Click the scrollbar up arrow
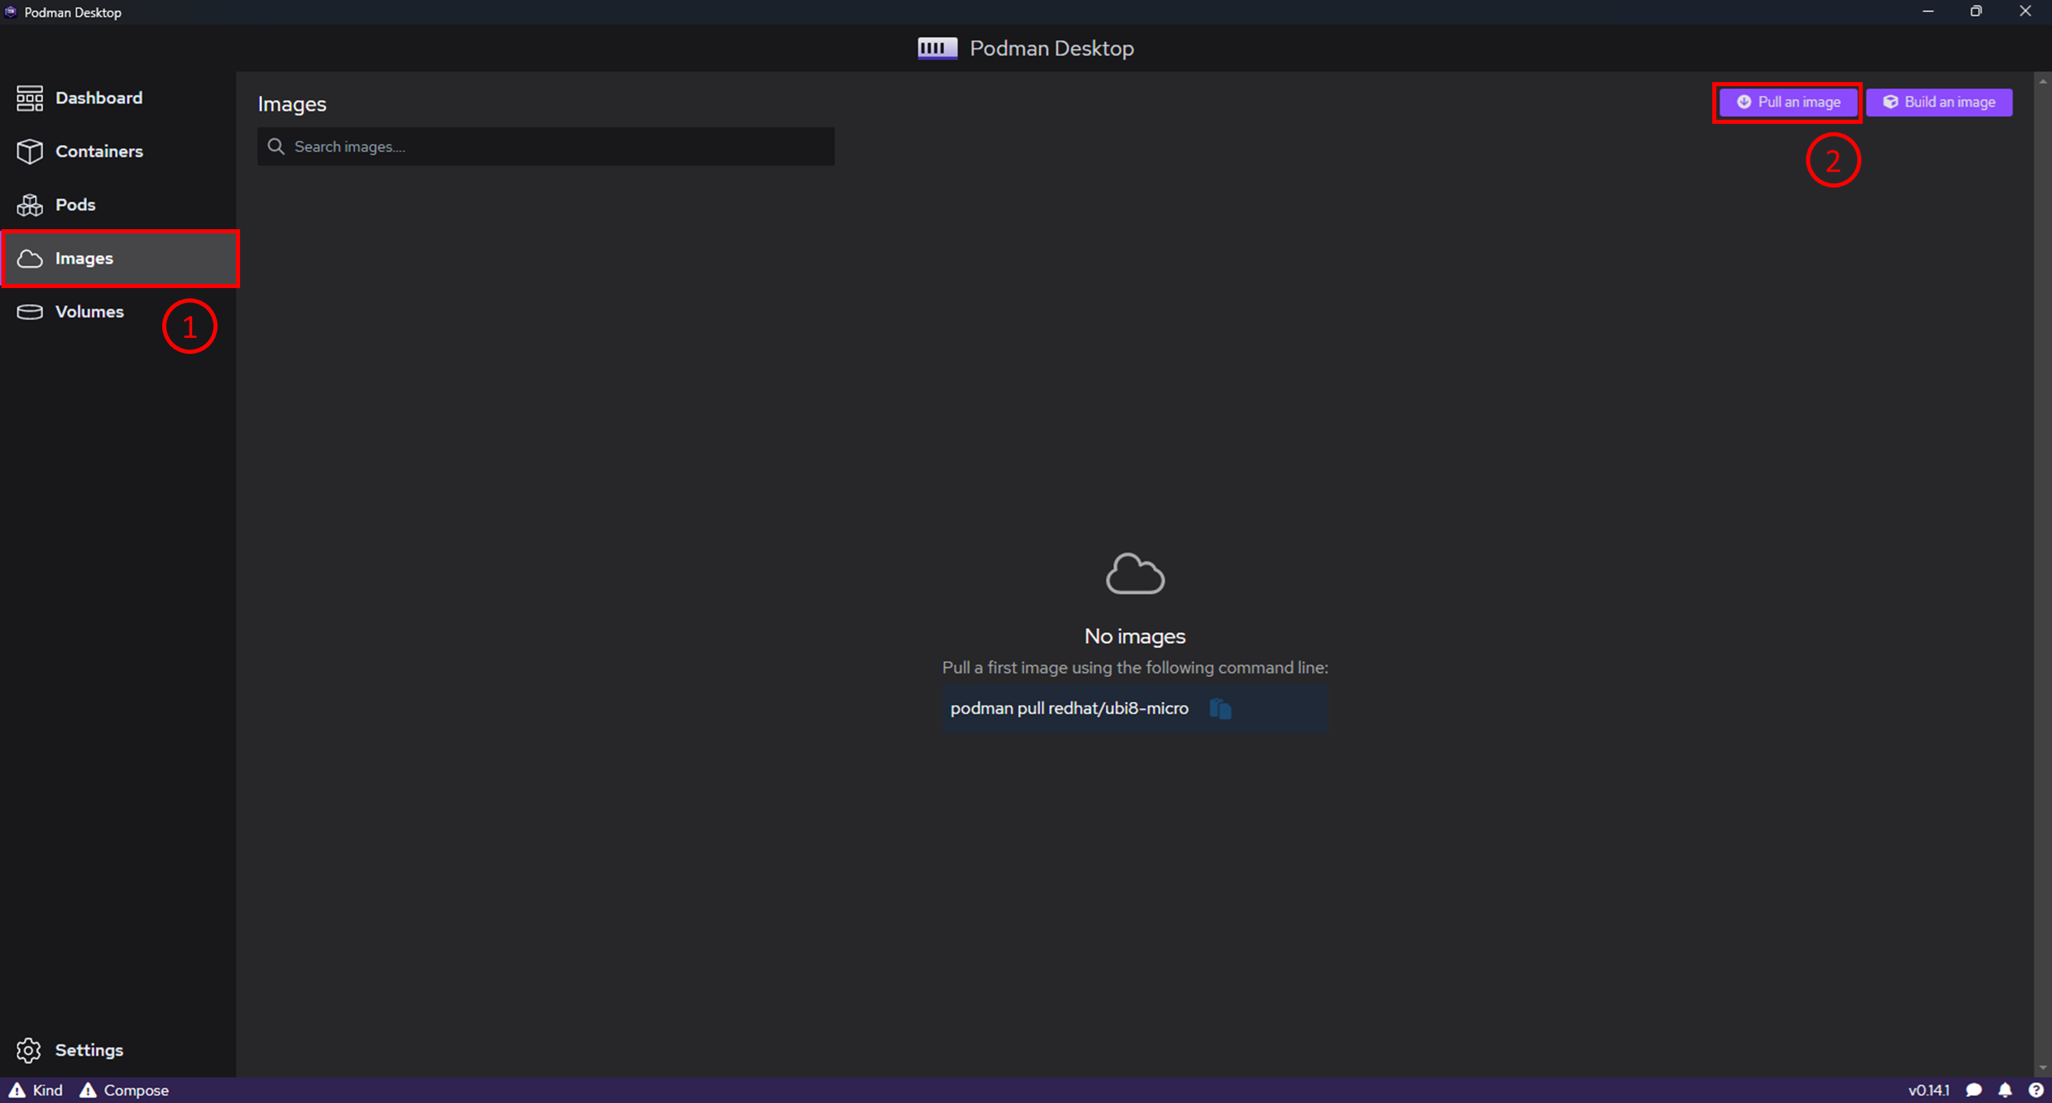Image resolution: width=2052 pixels, height=1103 pixels. coord(2042,81)
